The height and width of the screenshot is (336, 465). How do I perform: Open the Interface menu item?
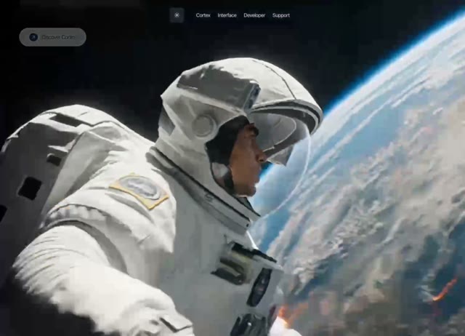point(227,15)
